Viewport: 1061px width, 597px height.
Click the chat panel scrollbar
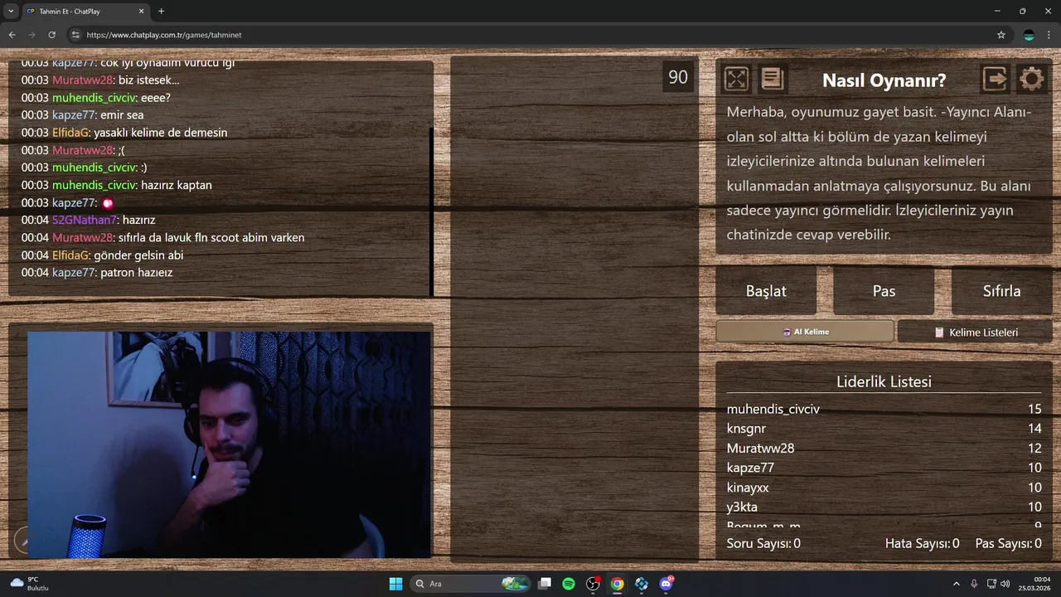click(432, 211)
